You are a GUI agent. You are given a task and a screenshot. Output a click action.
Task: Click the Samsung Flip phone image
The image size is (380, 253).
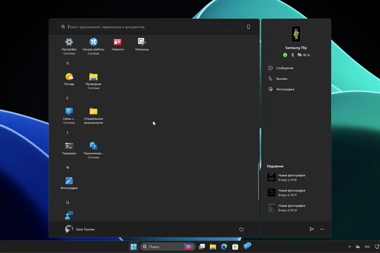pyautogui.click(x=296, y=34)
